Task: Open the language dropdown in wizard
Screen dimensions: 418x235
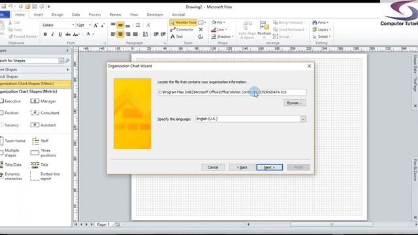Action: pyautogui.click(x=303, y=119)
